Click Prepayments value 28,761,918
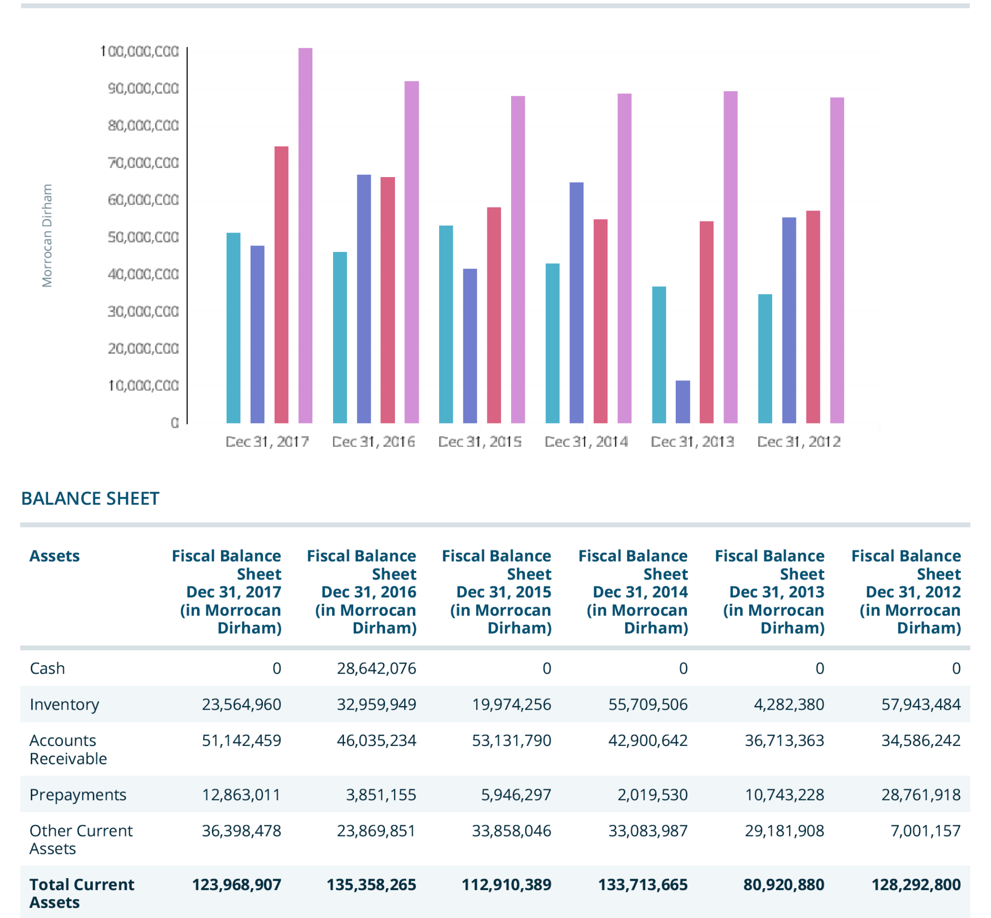991x918 pixels. (x=921, y=795)
